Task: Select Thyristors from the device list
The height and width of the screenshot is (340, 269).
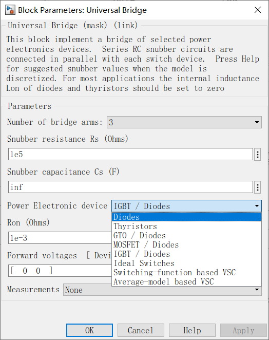Action: (186, 226)
